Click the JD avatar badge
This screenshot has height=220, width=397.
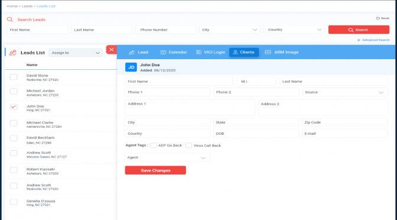tap(131, 67)
